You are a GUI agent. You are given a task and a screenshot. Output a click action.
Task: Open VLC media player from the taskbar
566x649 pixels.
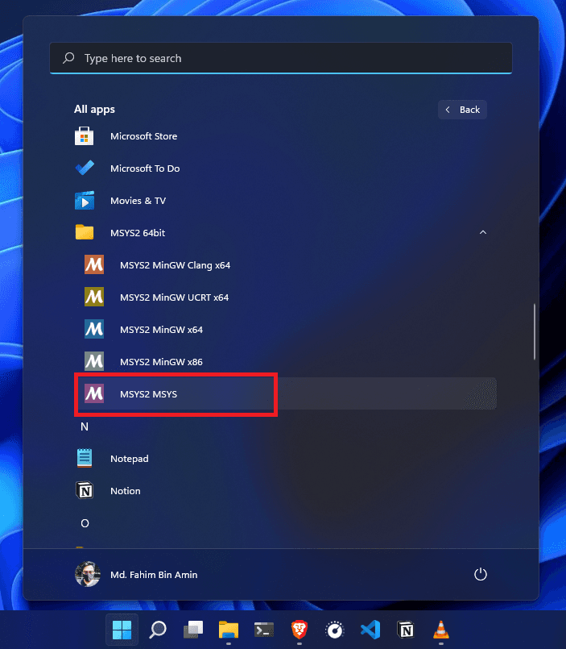[x=441, y=630]
